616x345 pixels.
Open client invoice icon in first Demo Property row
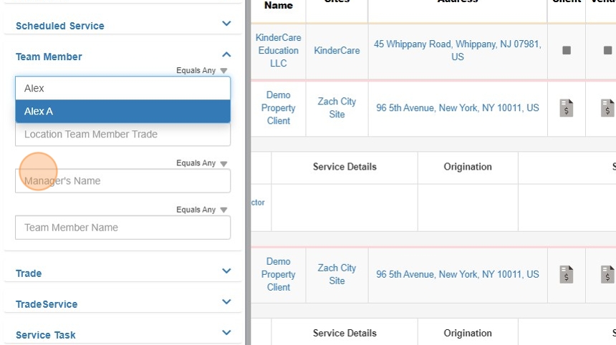567,108
